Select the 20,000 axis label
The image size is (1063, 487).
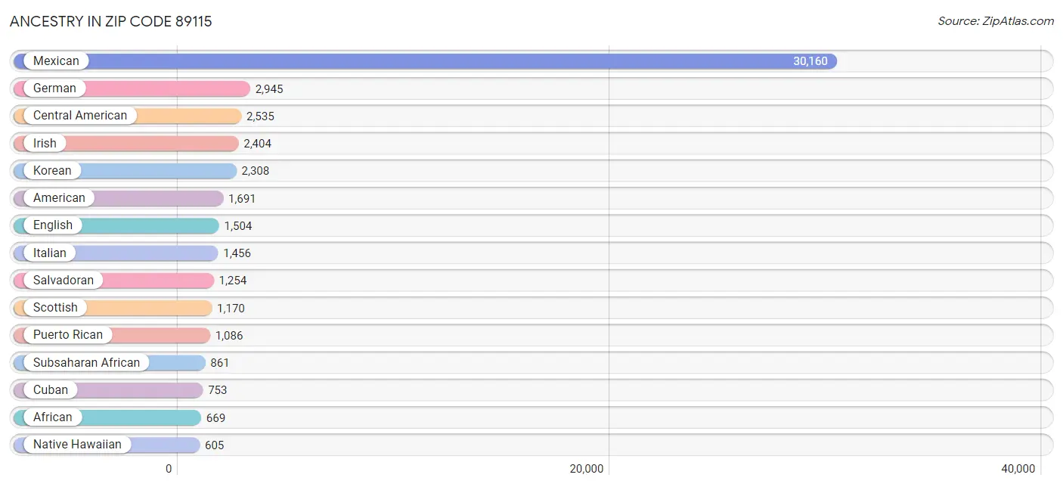click(586, 468)
